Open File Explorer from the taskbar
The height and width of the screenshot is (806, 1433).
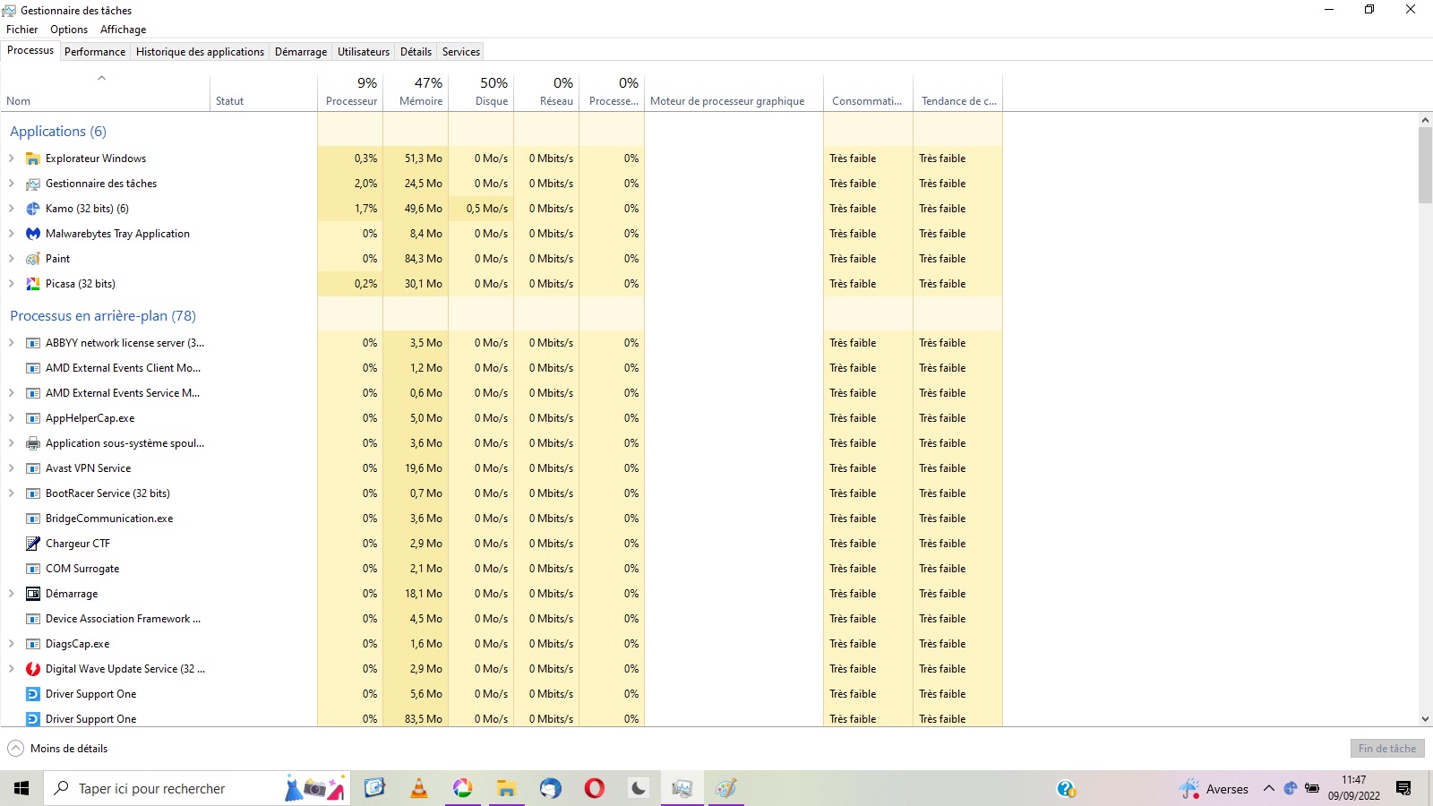(x=506, y=788)
